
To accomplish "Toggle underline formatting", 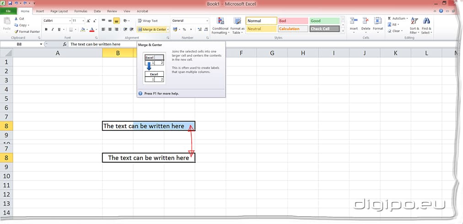I will 59,29.
